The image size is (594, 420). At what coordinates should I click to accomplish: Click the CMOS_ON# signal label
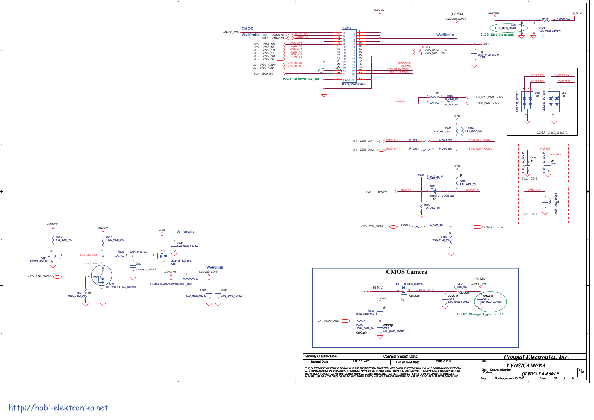point(331,321)
